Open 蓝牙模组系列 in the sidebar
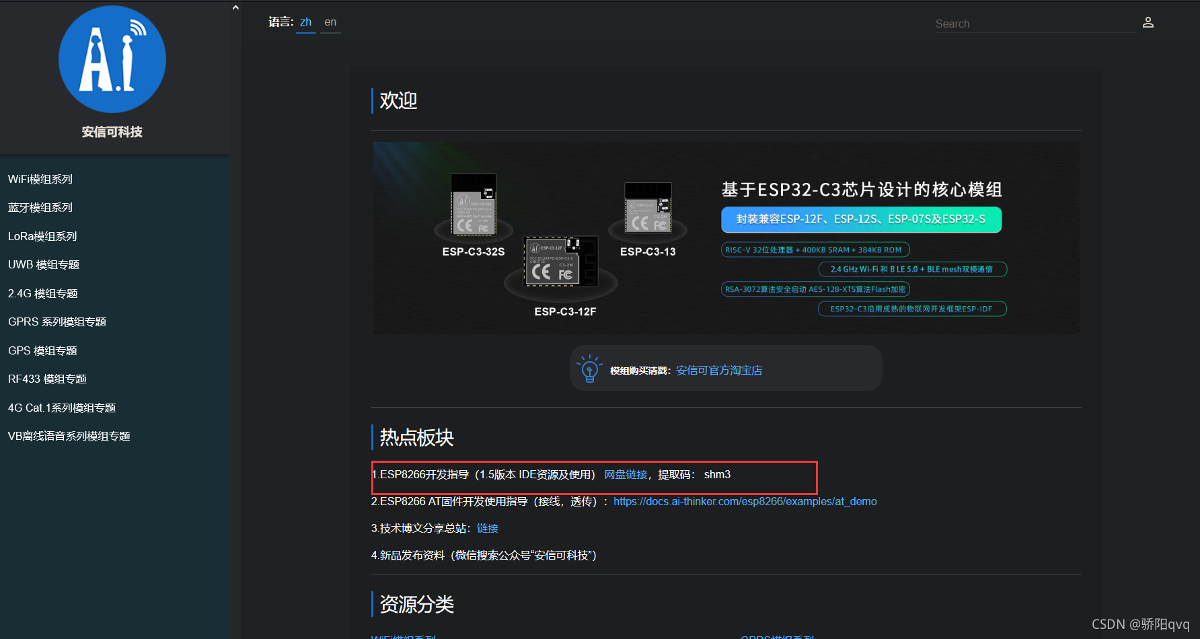Screen dimensions: 1200x639 (x=40, y=207)
